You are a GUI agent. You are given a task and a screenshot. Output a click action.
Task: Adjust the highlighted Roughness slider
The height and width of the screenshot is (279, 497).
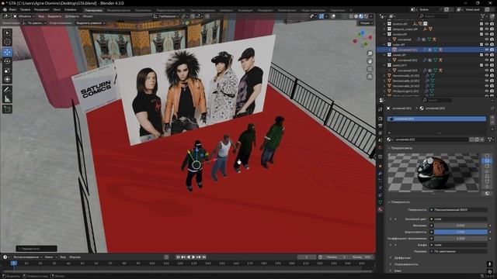[461, 232]
